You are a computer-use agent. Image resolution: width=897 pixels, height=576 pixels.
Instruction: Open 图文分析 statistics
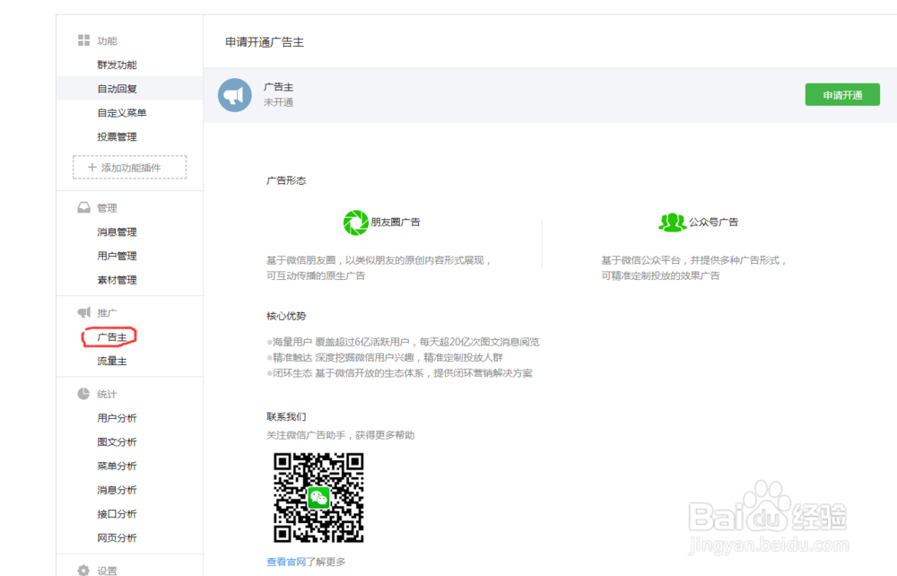pos(117,441)
